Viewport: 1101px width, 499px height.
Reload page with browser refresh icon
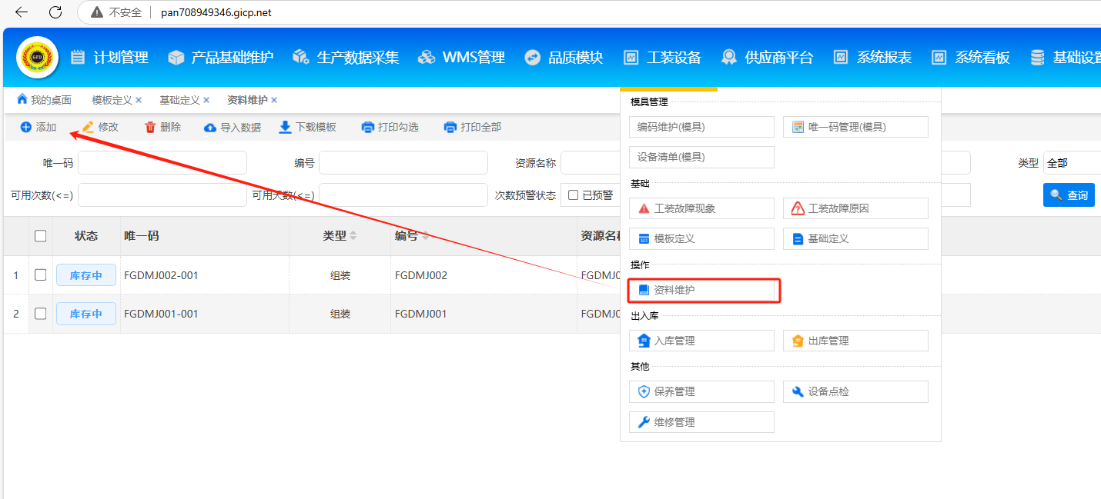pos(55,12)
